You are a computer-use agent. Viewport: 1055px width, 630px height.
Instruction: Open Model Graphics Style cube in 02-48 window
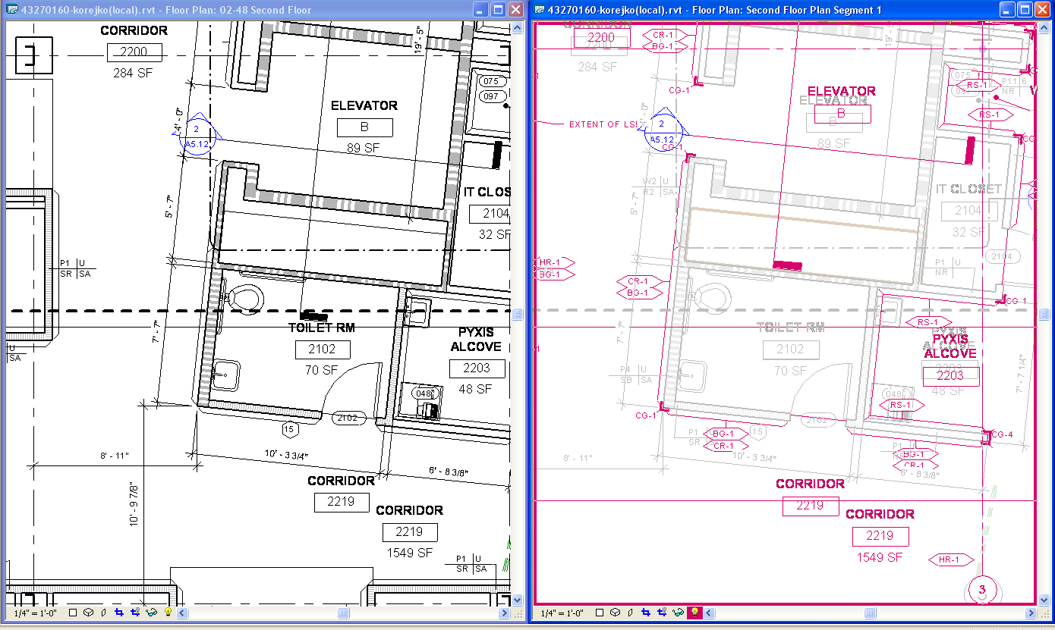88,613
